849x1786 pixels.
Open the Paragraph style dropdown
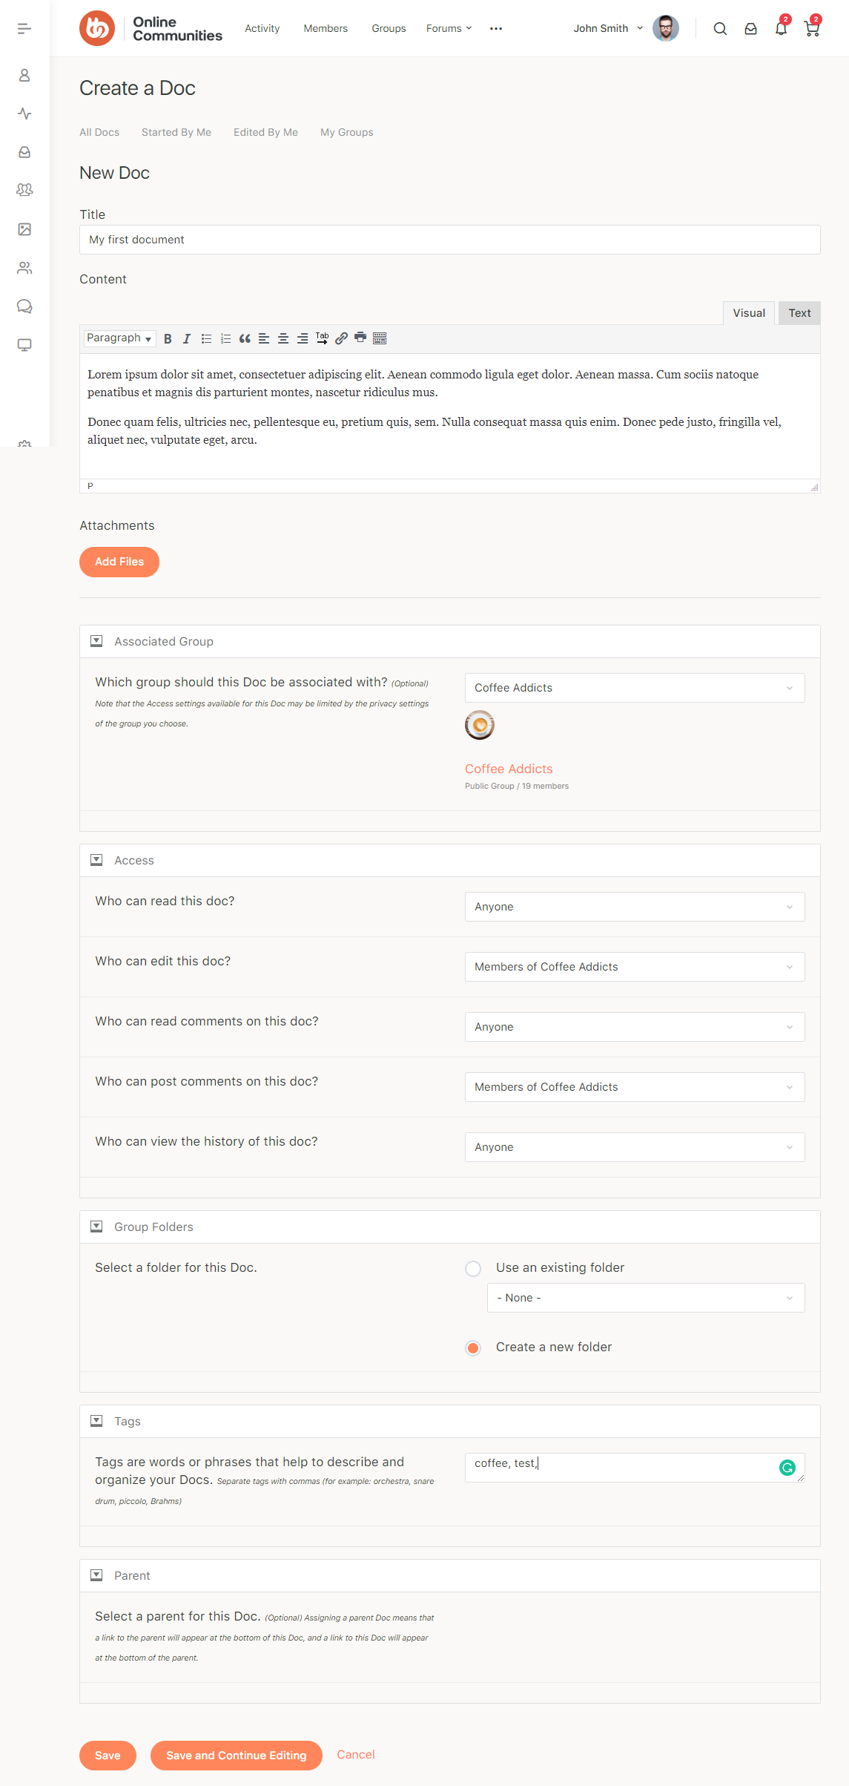(x=119, y=338)
